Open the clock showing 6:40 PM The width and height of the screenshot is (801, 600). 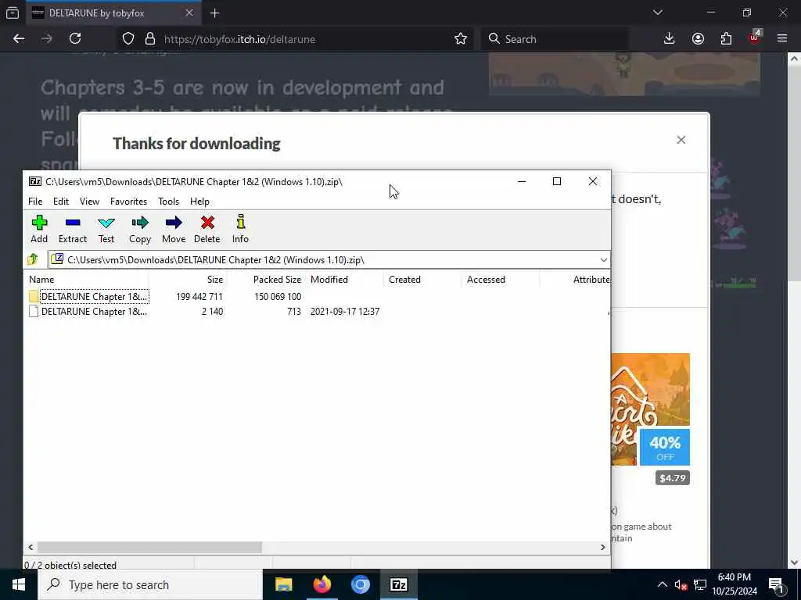click(735, 584)
